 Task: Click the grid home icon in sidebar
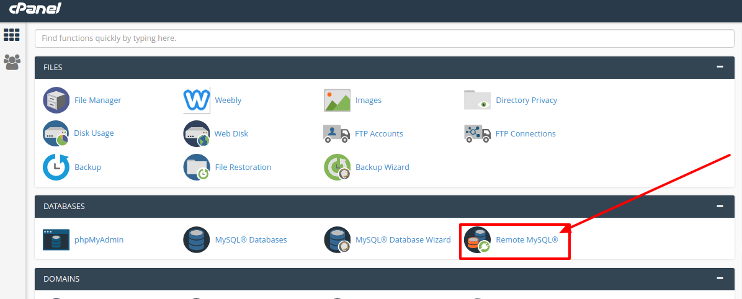[12, 35]
